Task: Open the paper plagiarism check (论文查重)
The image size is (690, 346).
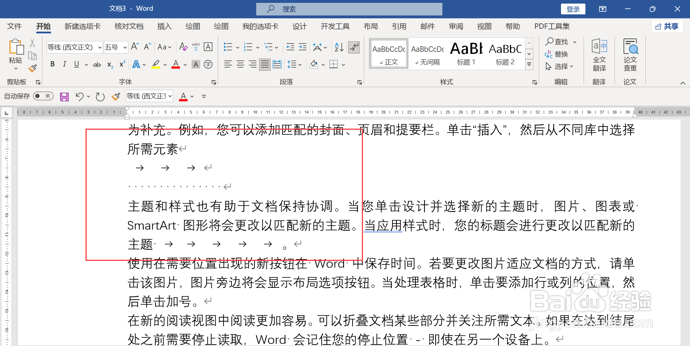Action: point(630,55)
